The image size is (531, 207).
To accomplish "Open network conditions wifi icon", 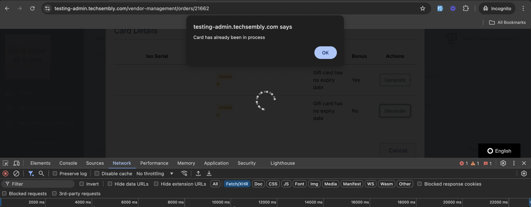I will coord(184,174).
